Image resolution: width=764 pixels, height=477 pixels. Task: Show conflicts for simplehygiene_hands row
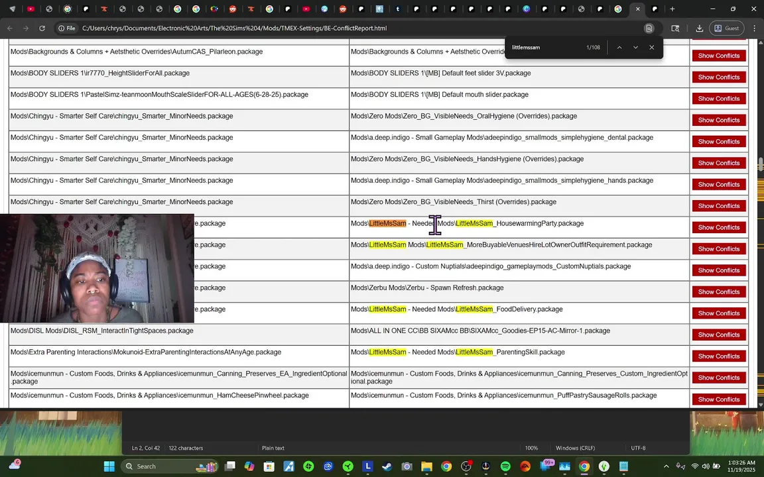coord(719,184)
